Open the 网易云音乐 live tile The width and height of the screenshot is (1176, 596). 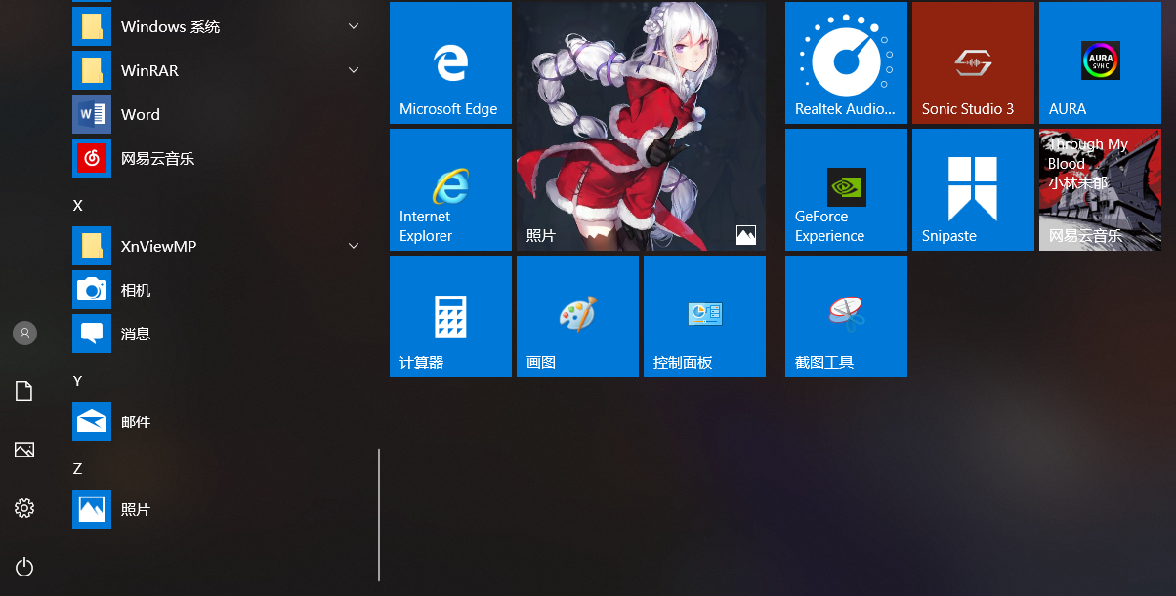pyautogui.click(x=1100, y=189)
